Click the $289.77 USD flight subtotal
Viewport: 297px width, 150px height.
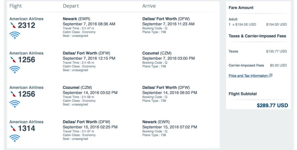click(272, 105)
